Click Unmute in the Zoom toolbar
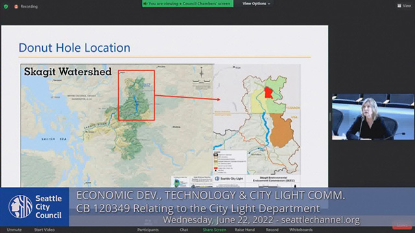415x233 pixels. 14,230
